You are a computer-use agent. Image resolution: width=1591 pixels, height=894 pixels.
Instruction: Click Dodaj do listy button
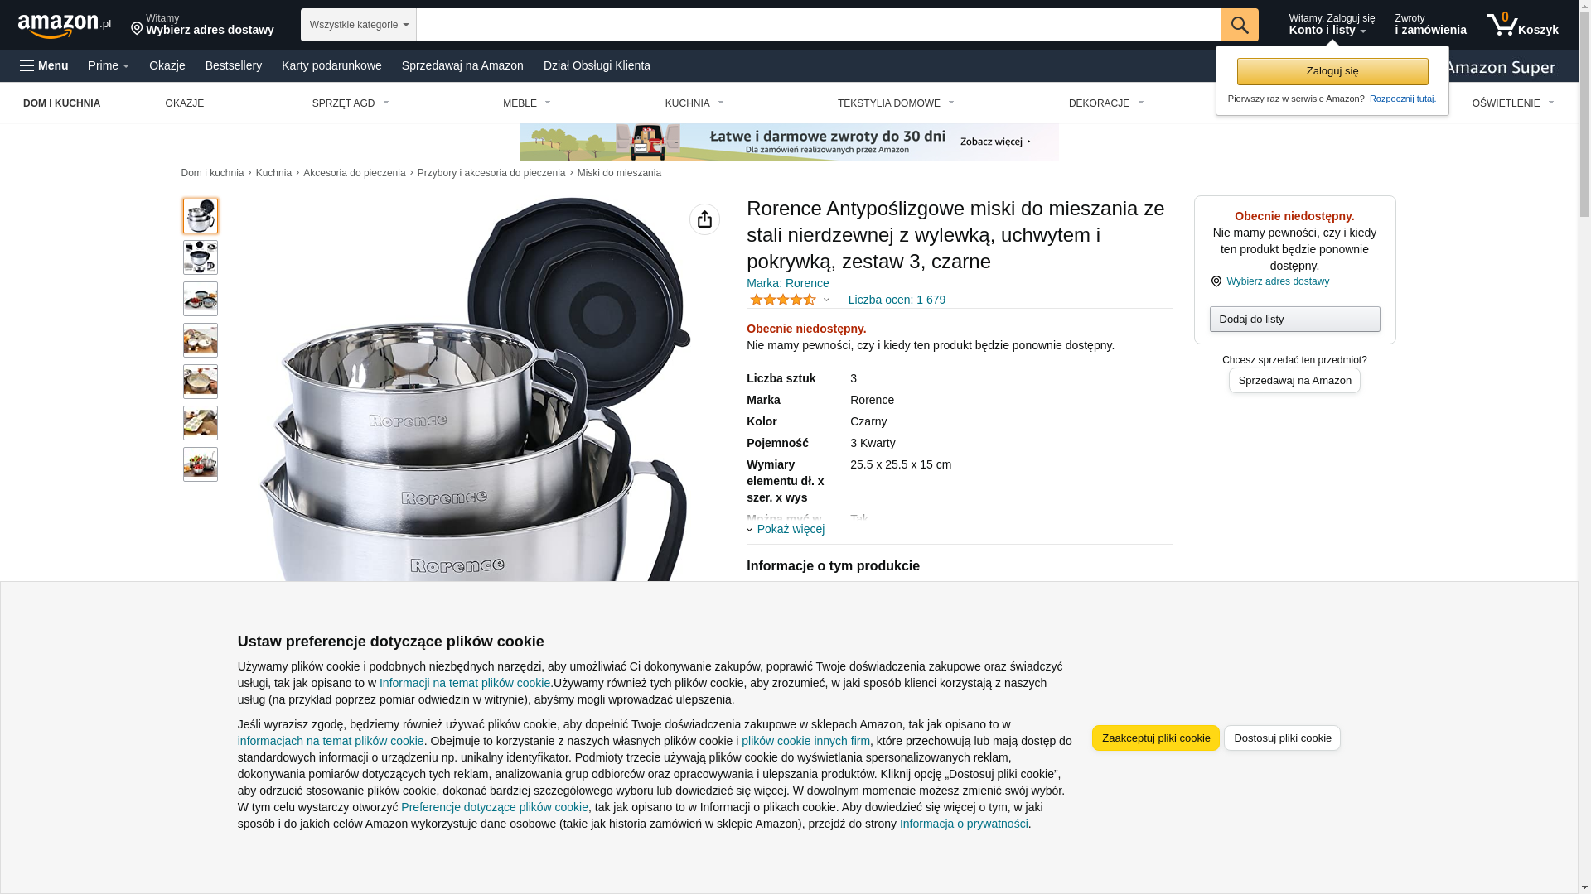coord(1294,320)
